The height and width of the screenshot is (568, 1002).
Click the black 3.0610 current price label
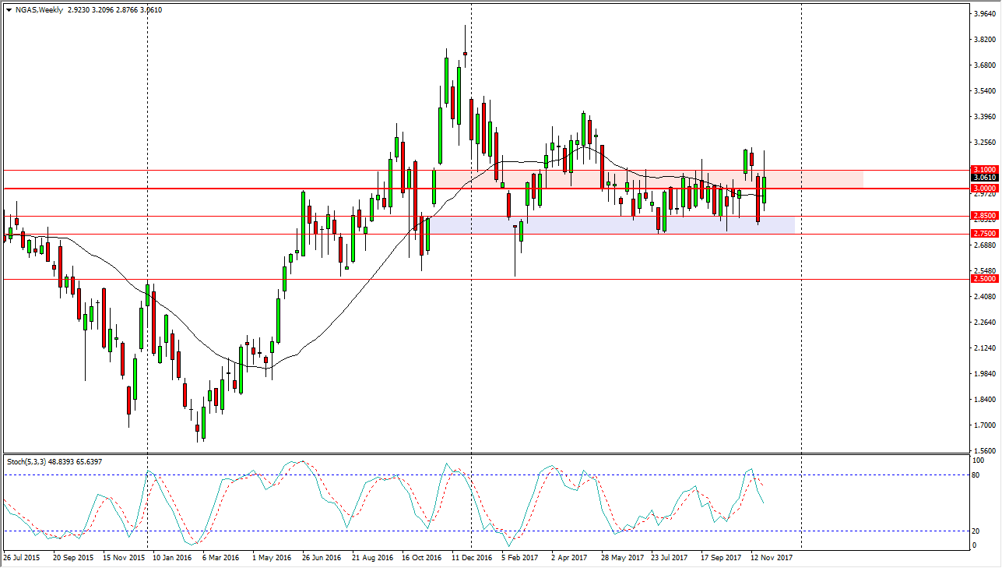[x=983, y=178]
